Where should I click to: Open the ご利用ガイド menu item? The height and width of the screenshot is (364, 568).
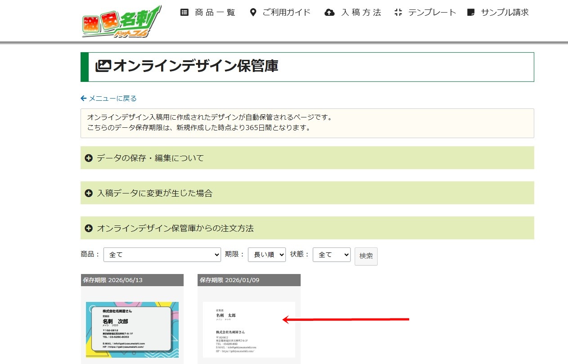pos(286,13)
